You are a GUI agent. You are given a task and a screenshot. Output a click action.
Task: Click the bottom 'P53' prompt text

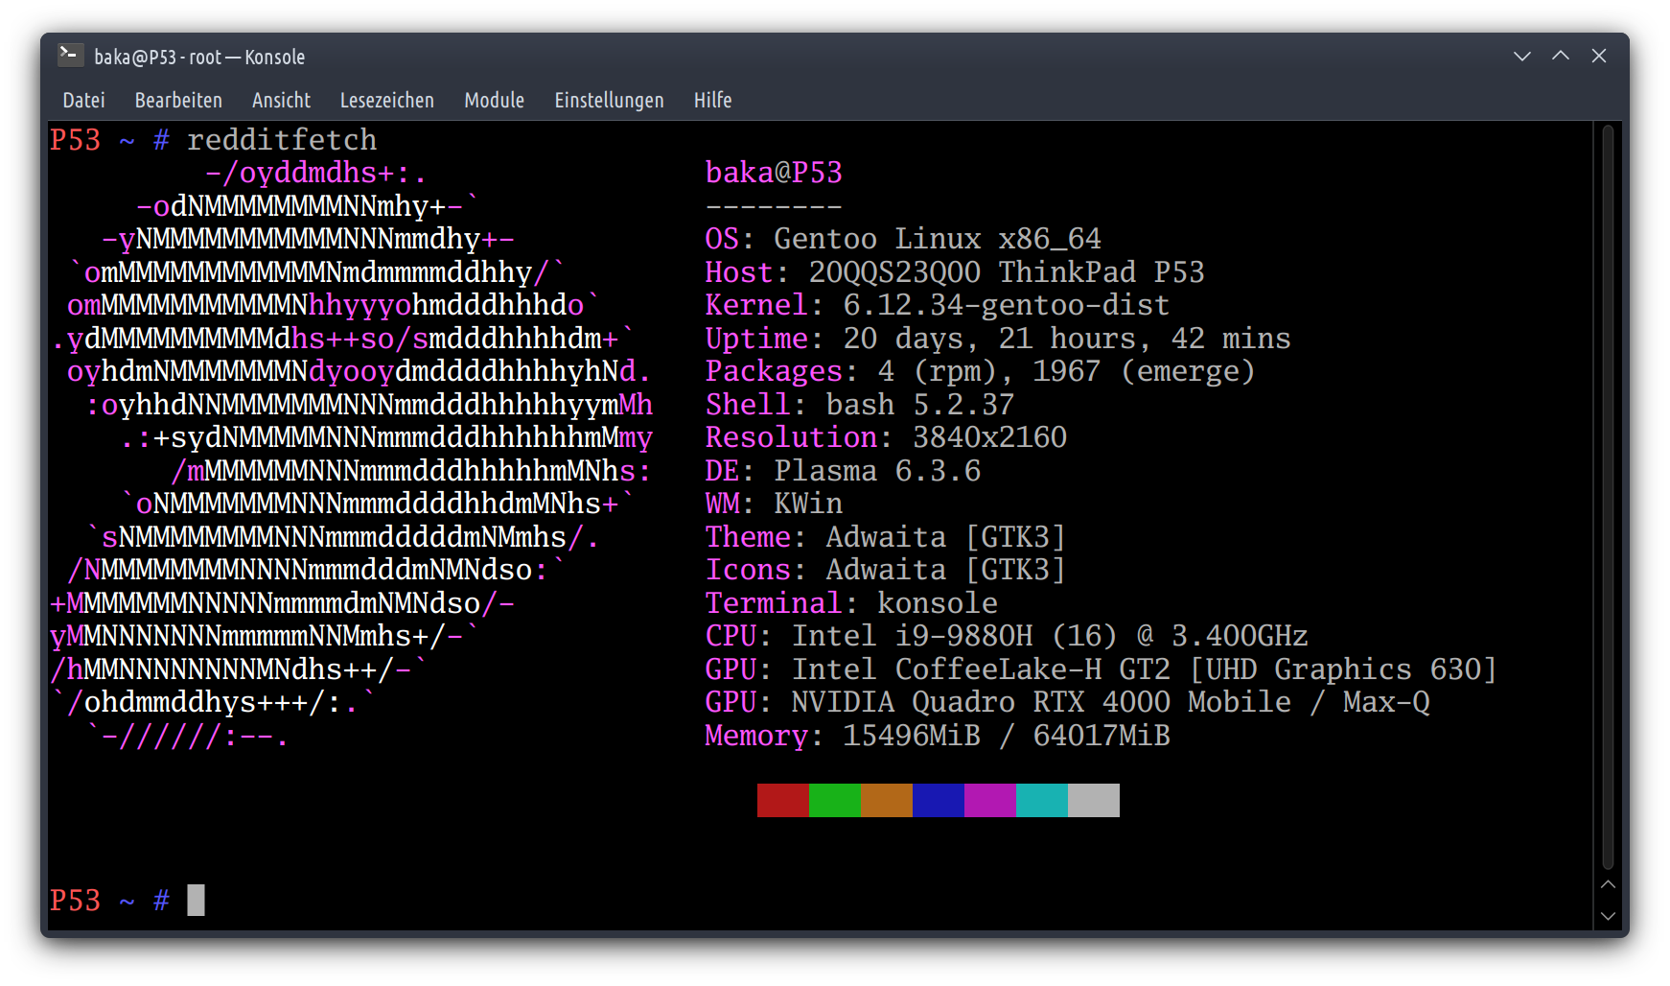(75, 901)
